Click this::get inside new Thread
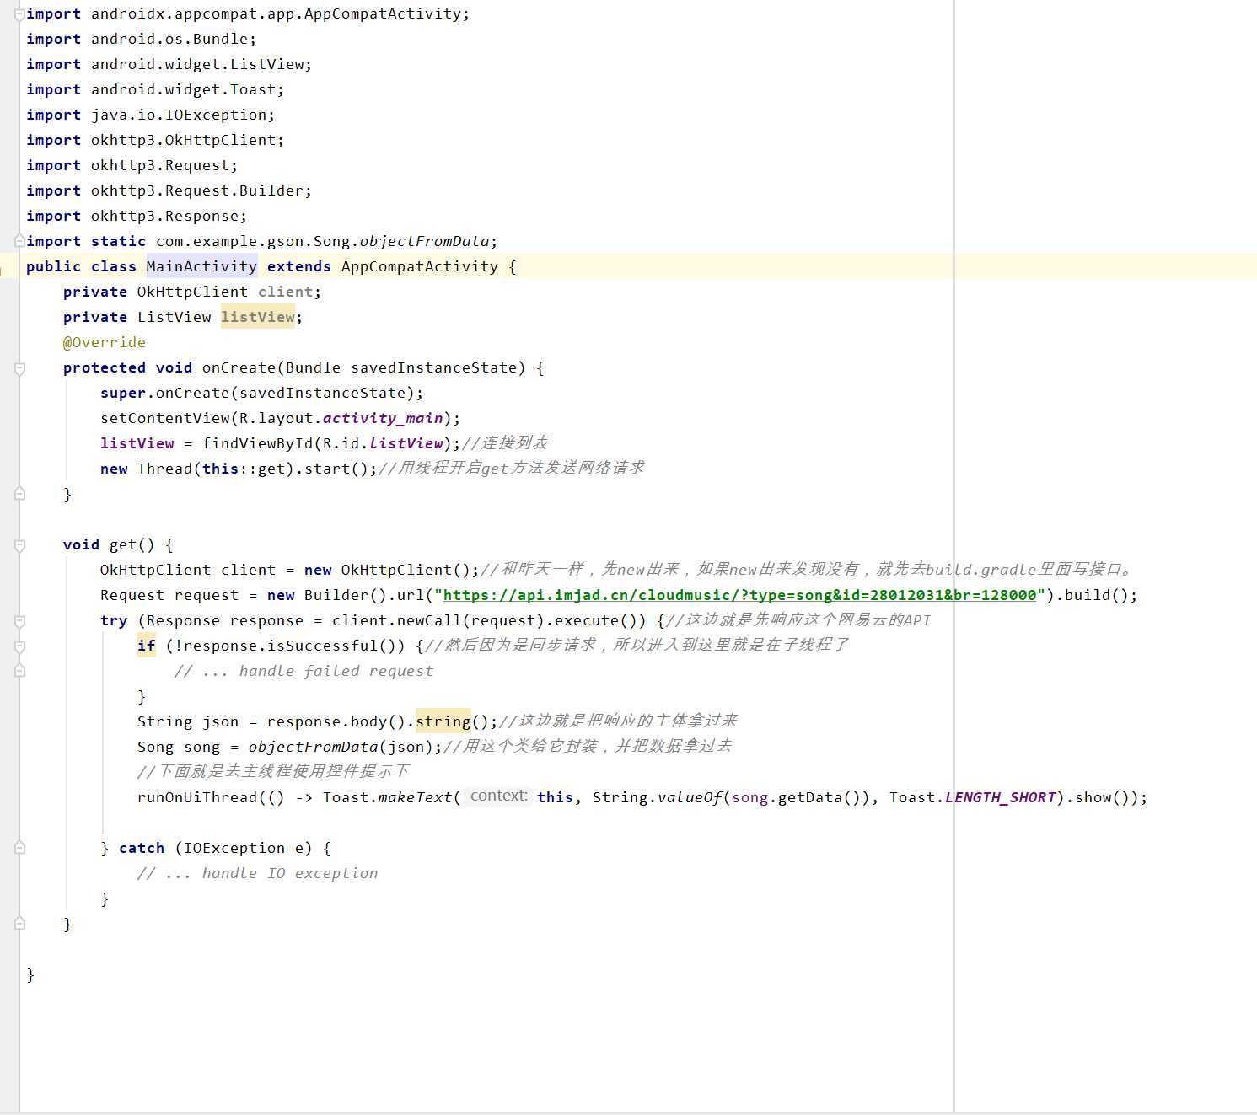 pyautogui.click(x=244, y=469)
